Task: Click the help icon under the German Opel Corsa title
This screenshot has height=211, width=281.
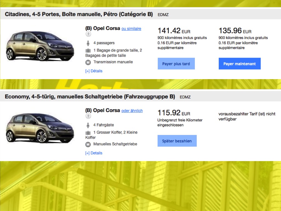Action: coord(88,116)
